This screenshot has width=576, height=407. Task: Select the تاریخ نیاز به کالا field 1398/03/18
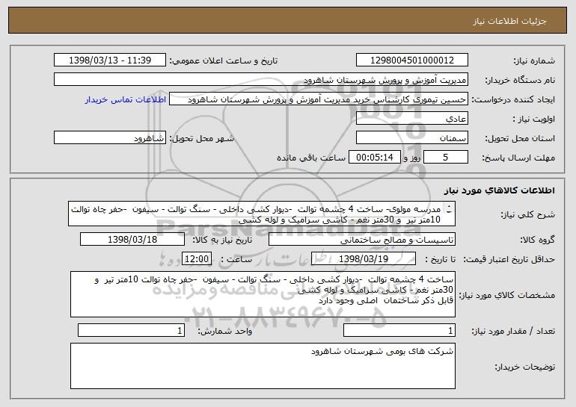tap(132, 240)
